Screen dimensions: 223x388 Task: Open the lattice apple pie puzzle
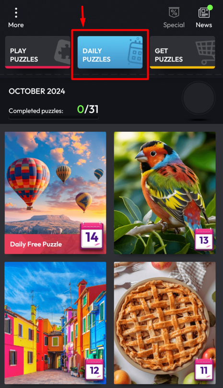tap(164, 323)
